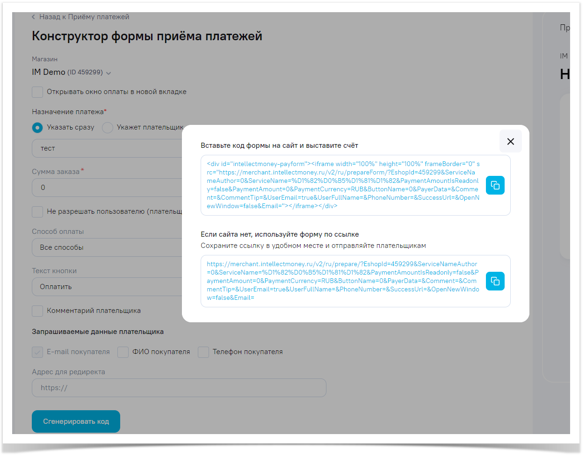This screenshot has width=586, height=457.
Task: Open the Способ оплаты dropdown
Action: coord(108,247)
